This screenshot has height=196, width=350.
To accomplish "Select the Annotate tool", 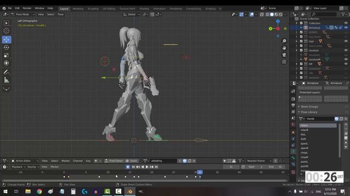I will (x=6, y=72).
